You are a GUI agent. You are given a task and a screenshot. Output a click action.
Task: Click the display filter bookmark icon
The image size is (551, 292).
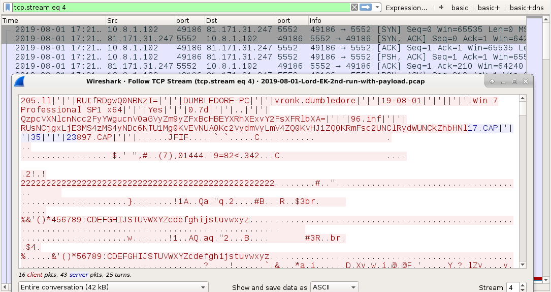(8, 8)
